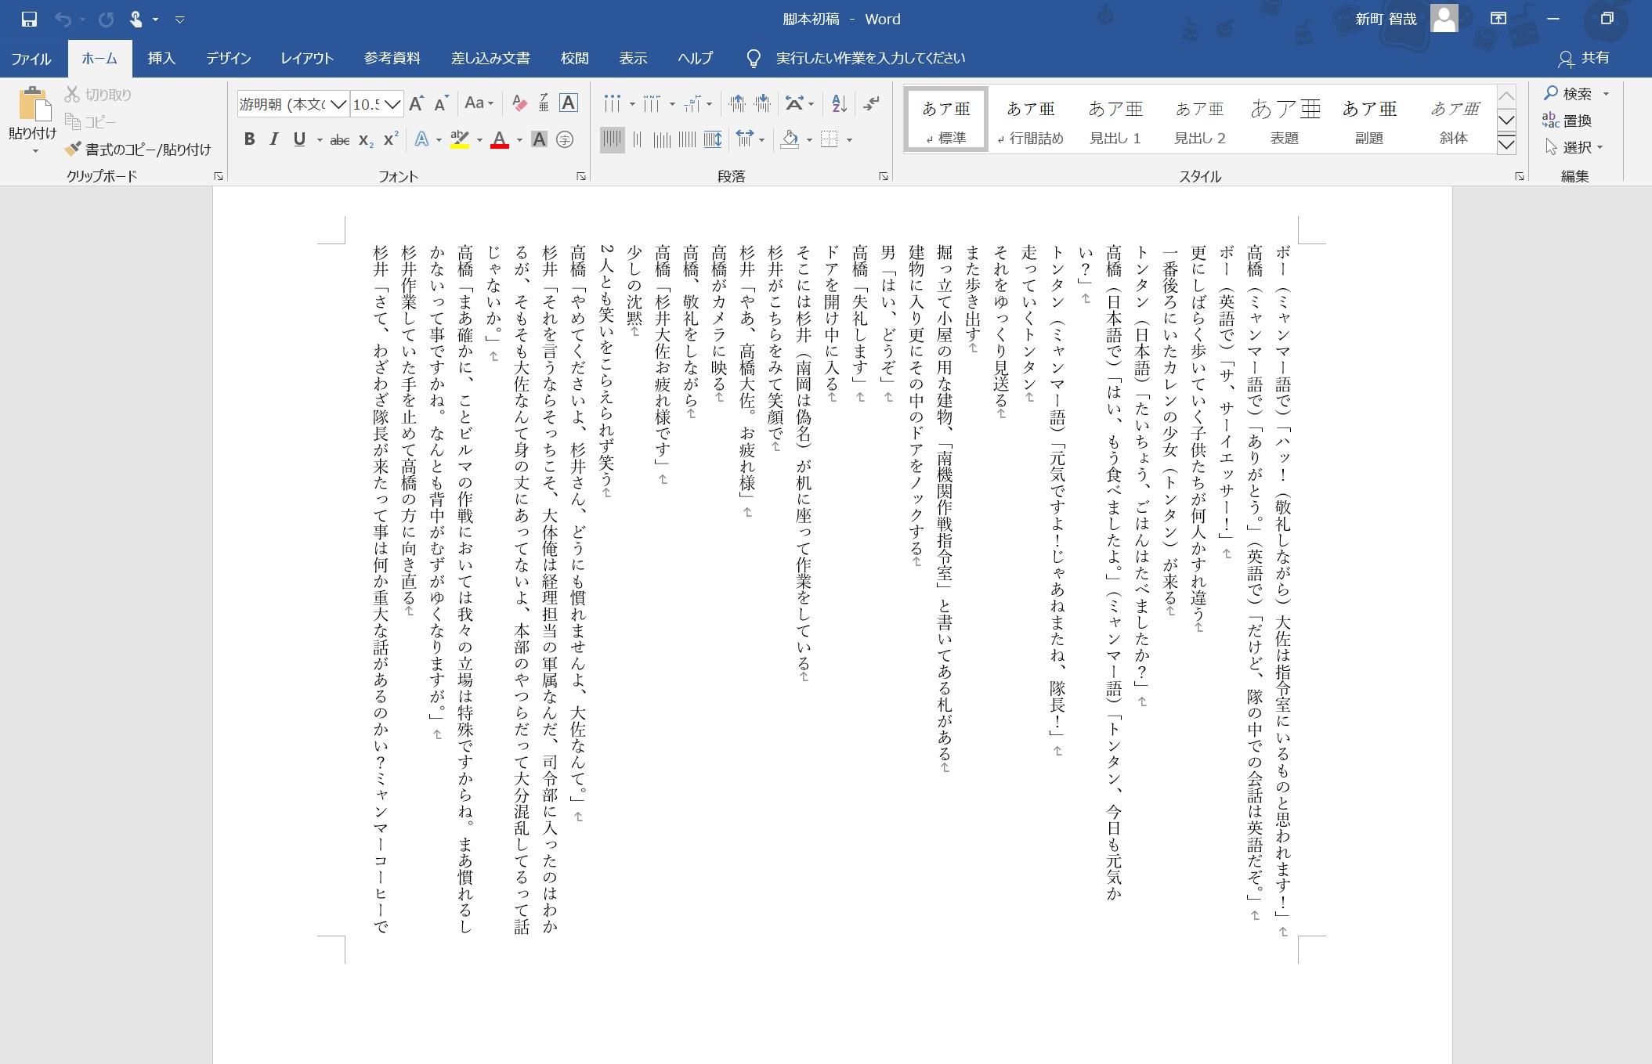Toggle bold formatting
This screenshot has width=1652, height=1064.
[249, 139]
